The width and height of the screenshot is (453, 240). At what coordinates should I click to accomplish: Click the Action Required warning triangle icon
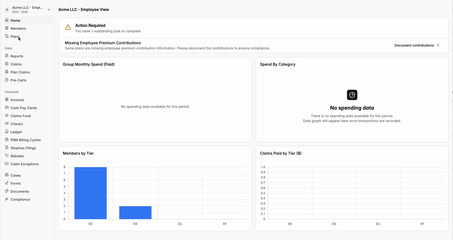point(68,27)
